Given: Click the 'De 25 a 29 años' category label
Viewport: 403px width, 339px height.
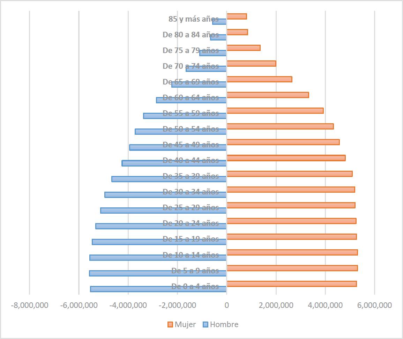Looking at the screenshot, I should [191, 208].
